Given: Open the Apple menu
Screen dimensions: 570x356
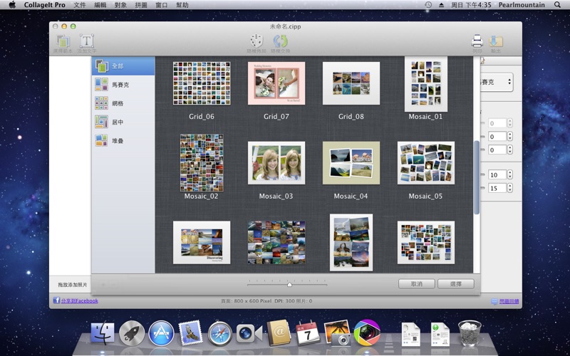Looking at the screenshot, I should tap(12, 5).
